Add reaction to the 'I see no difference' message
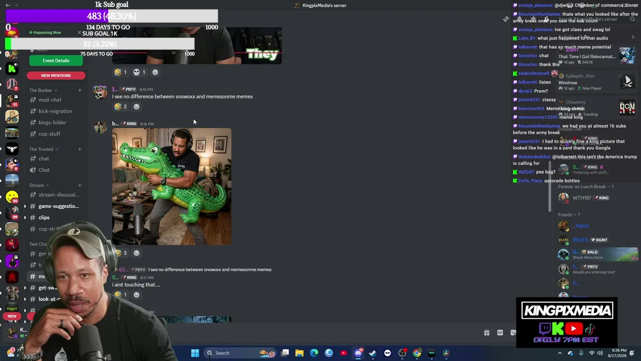Viewport: 641px width, 361px height. (x=136, y=107)
